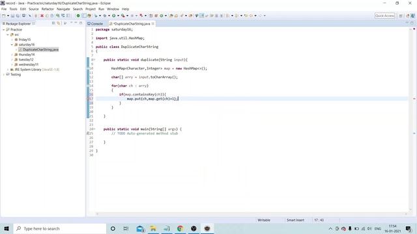Click the Save toolbar icon
Viewport: 417px width, 234px height.
click(x=12, y=16)
